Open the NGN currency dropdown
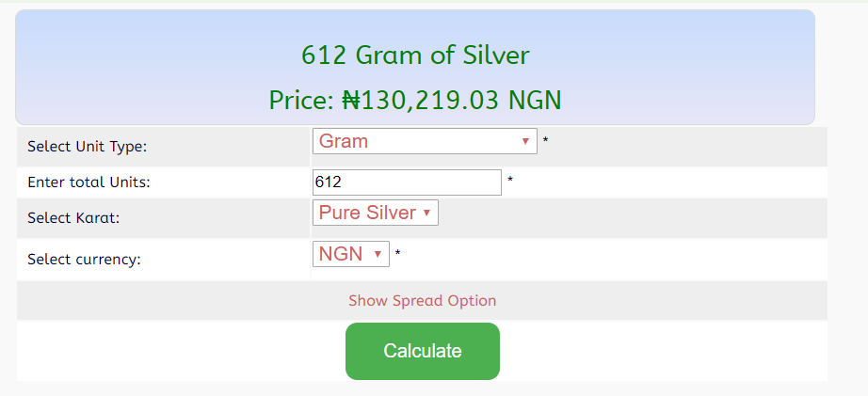The height and width of the screenshot is (396, 868). coord(350,254)
